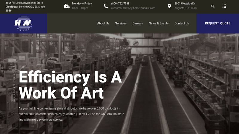239x134 pixels.
Task: Click the Fill Line Convenience Store tagline
Action: tap(25, 7)
